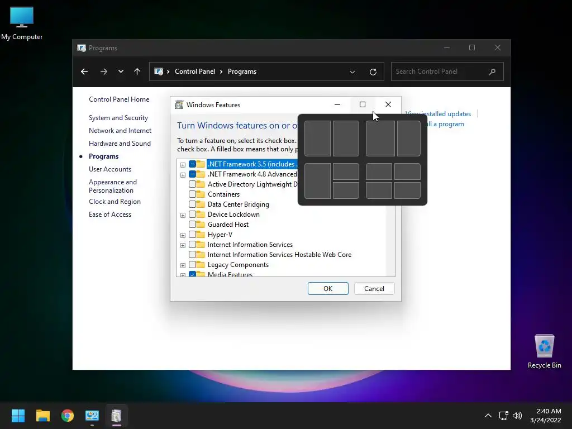This screenshot has width=572, height=429.
Task: Enable the Hyper-V checkbox
Action: (192, 234)
